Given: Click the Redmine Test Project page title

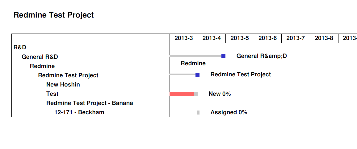Looking at the screenshot, I should pyautogui.click(x=54, y=15).
